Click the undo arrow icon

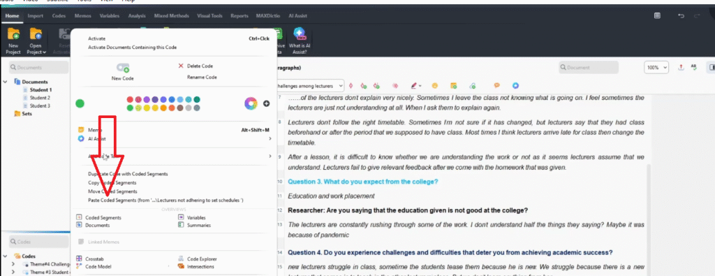(x=681, y=16)
